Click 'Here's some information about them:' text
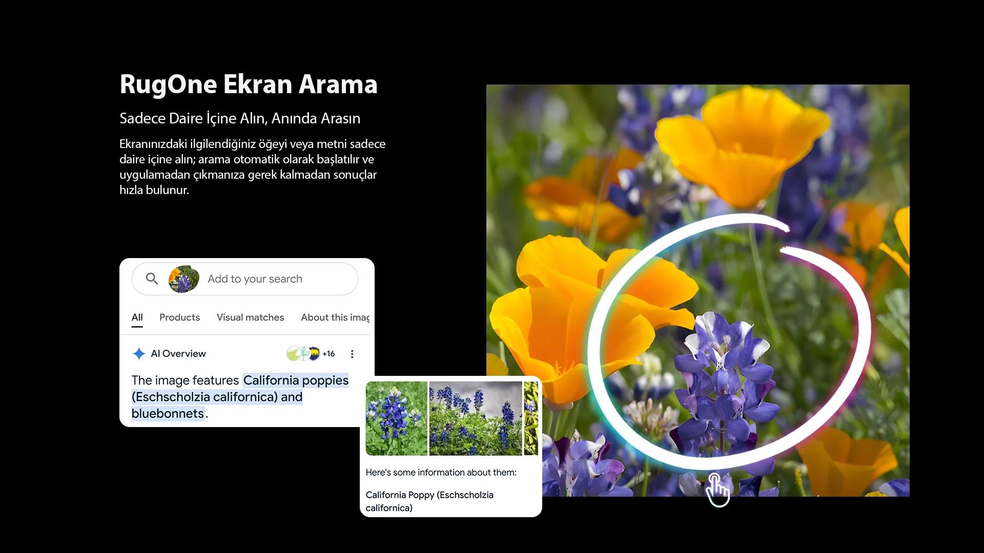 (x=441, y=473)
